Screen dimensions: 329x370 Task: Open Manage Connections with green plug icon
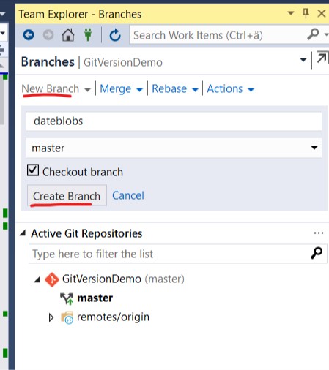tap(88, 34)
